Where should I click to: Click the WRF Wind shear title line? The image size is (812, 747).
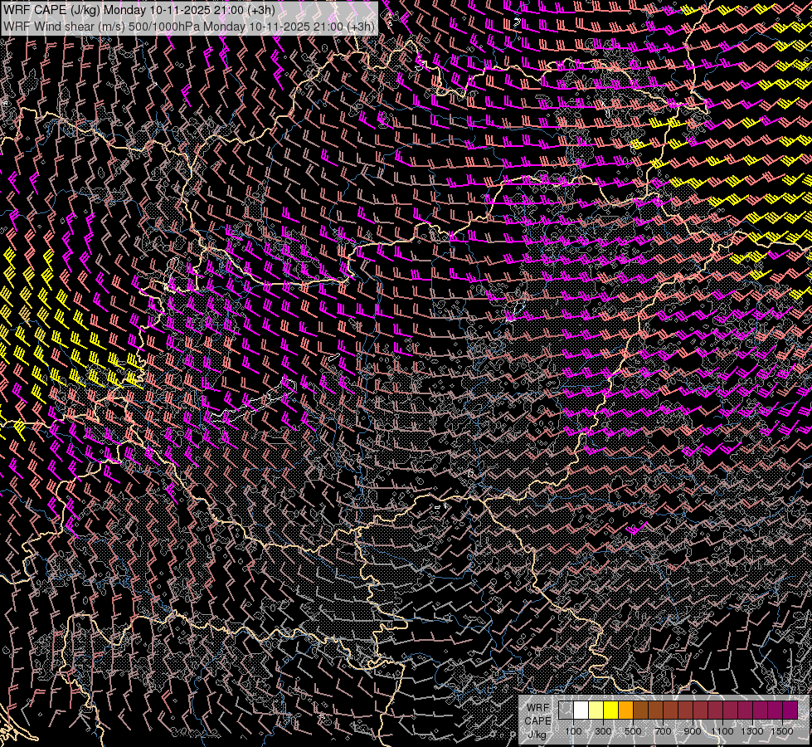[x=189, y=27]
